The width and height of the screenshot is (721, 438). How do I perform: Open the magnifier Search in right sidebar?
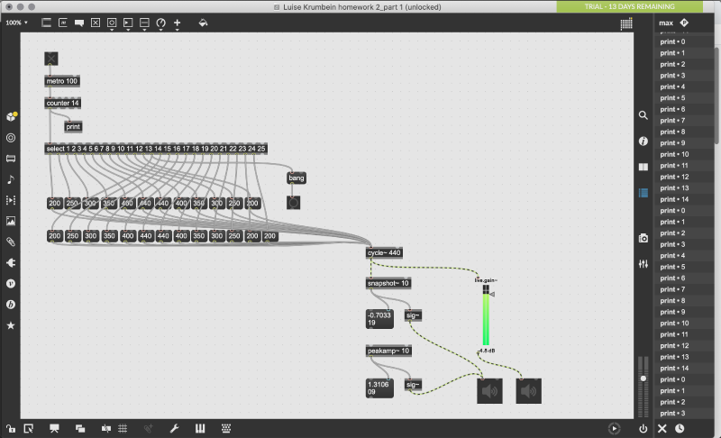pyautogui.click(x=643, y=115)
